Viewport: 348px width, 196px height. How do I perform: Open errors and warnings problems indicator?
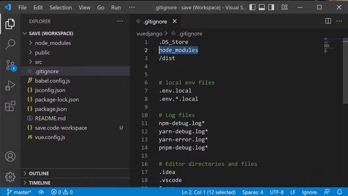(61, 192)
